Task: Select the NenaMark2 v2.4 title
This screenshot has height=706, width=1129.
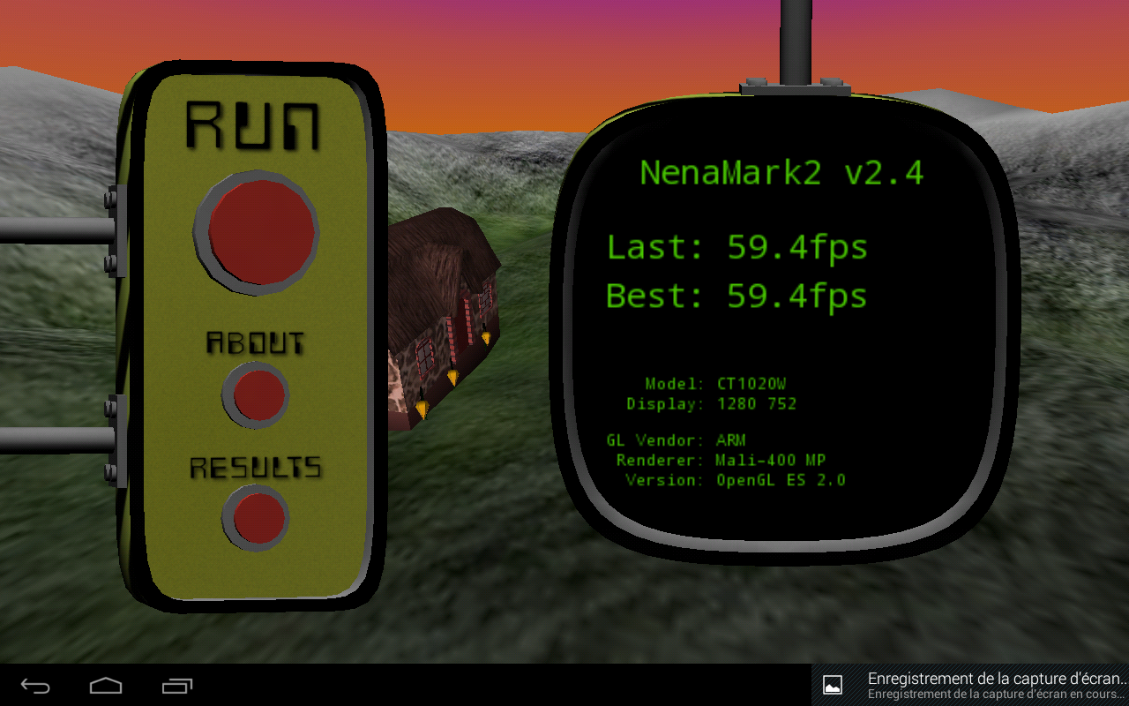Action: pyautogui.click(x=781, y=172)
